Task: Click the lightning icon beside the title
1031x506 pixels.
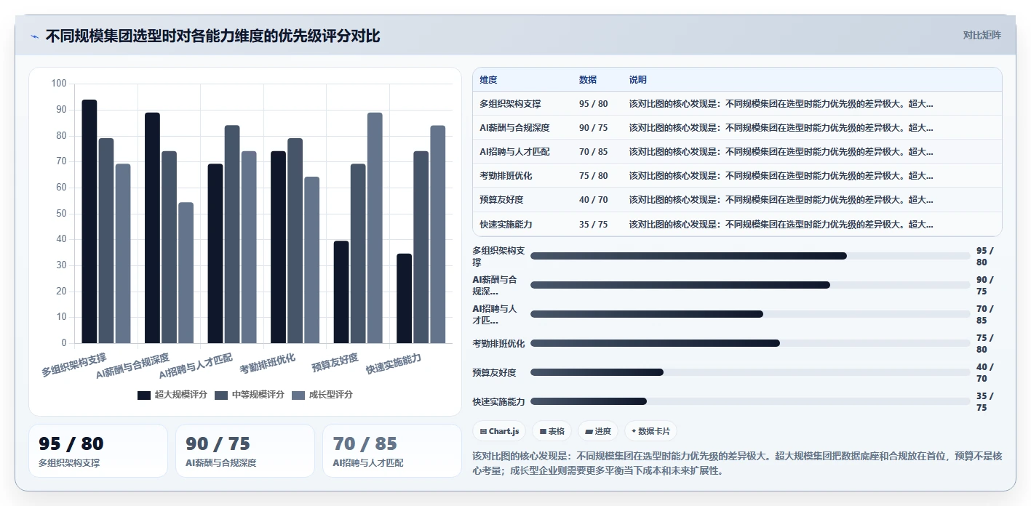Action: (x=34, y=36)
